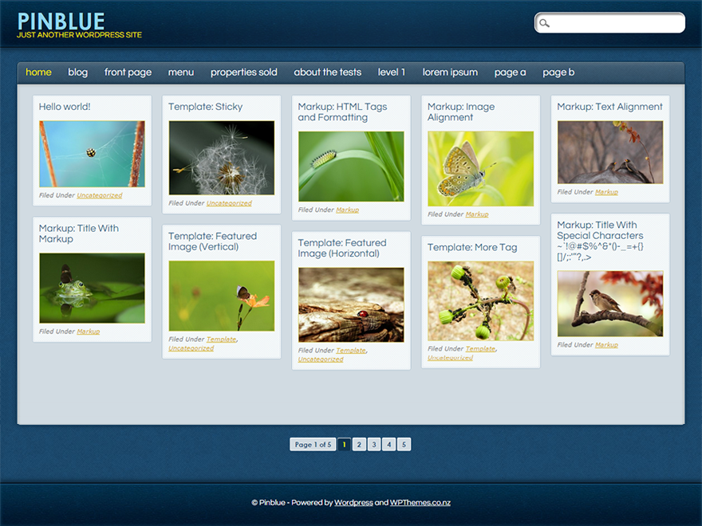Click the PINBLUE site logo
Image resolution: width=702 pixels, height=526 pixels.
61,22
